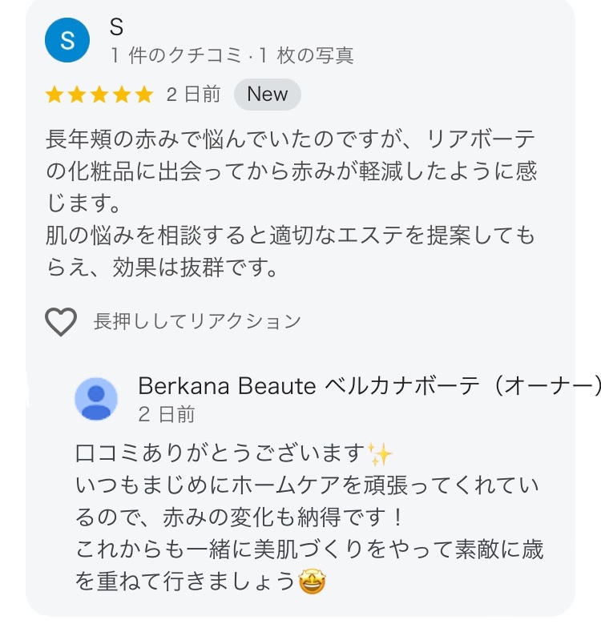Select the third yellow rating star
Screen dimensions: 601x624
[x=99, y=95]
